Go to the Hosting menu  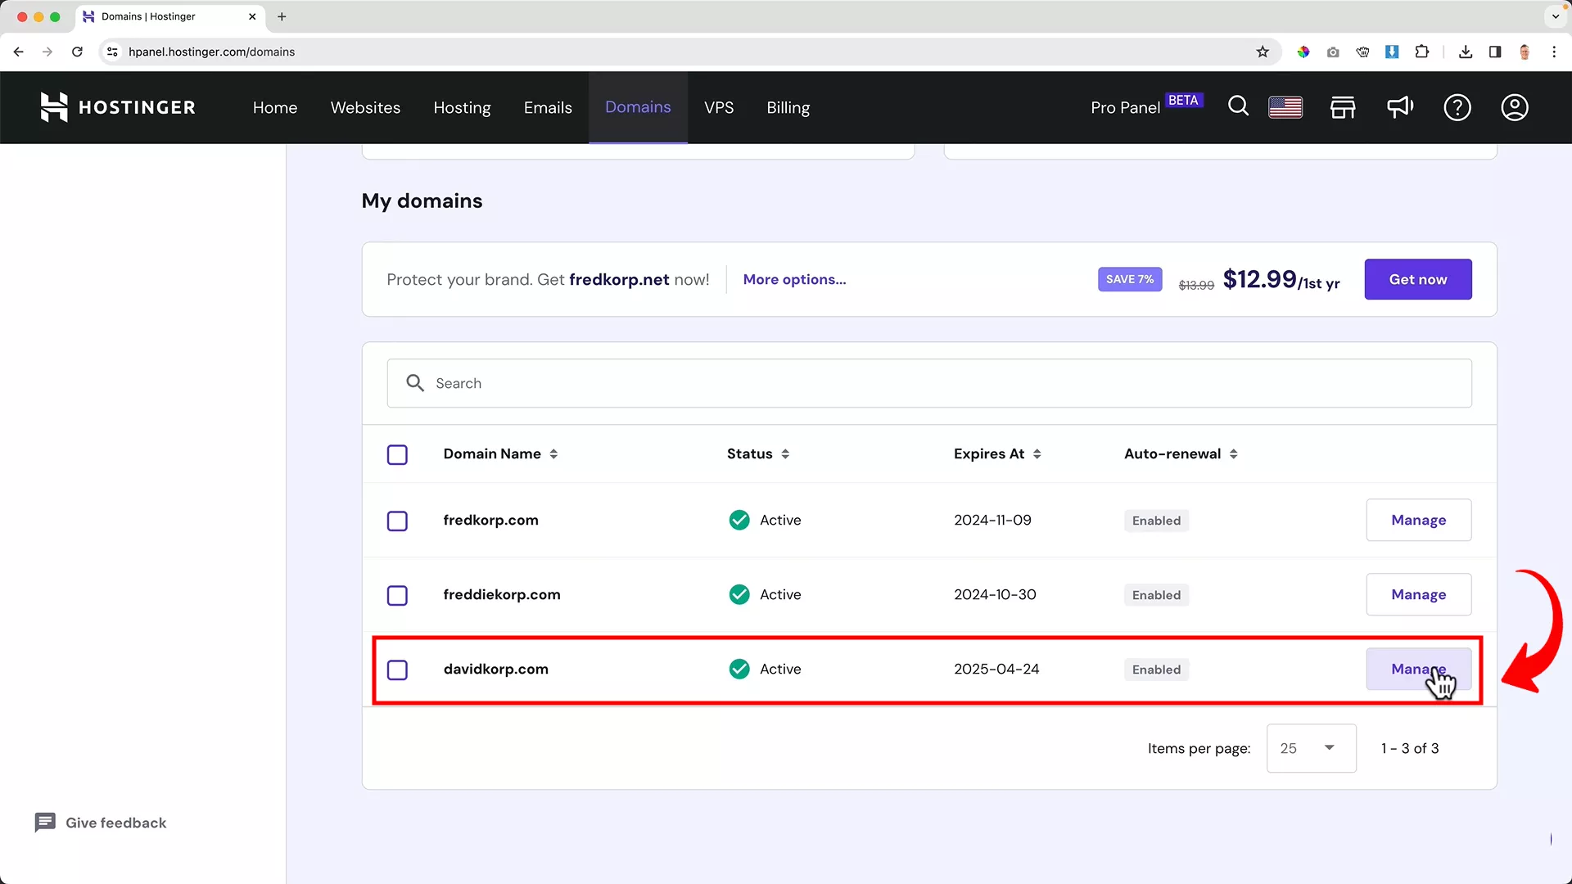[462, 107]
